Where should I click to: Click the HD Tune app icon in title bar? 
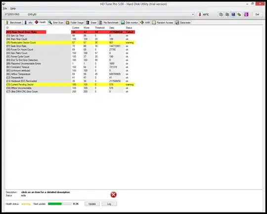pos(3,4)
